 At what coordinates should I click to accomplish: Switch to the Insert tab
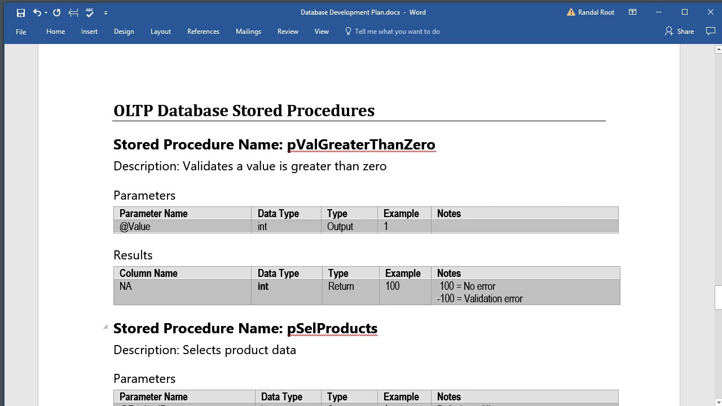tap(89, 32)
